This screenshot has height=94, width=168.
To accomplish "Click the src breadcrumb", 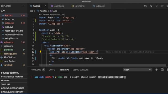I will click(x=31, y=11).
